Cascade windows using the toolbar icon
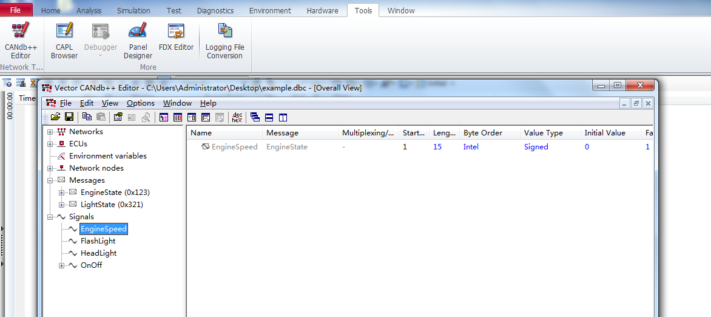Image resolution: width=711 pixels, height=317 pixels. pos(255,117)
